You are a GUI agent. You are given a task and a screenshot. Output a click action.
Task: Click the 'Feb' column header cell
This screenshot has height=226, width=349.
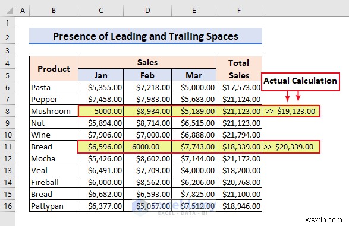pyautogui.click(x=147, y=75)
